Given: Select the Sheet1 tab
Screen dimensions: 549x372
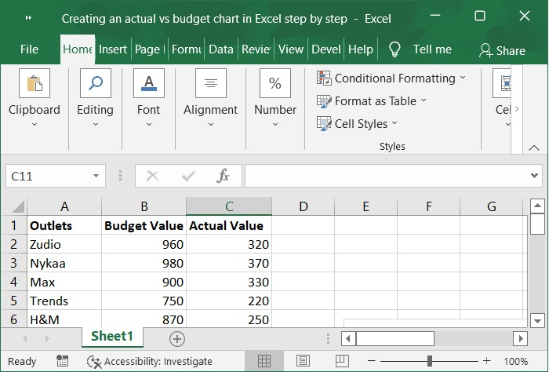Looking at the screenshot, I should click(112, 337).
